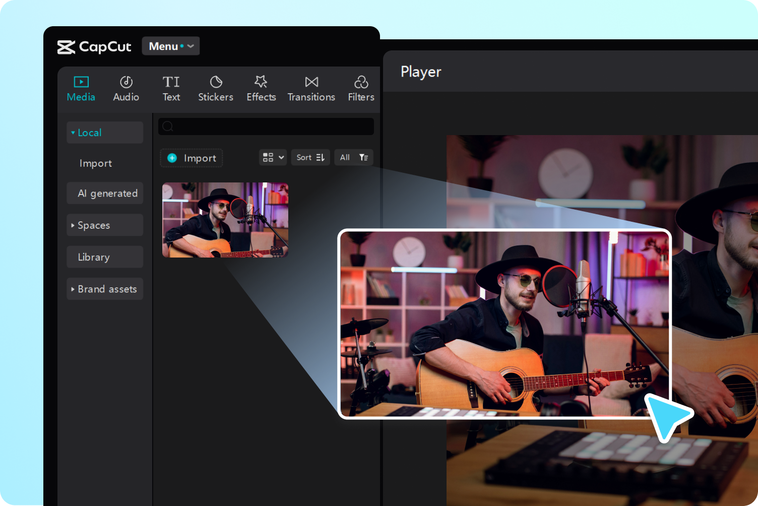Click the filter funnel icon beside All
758x506 pixels.
[363, 157]
